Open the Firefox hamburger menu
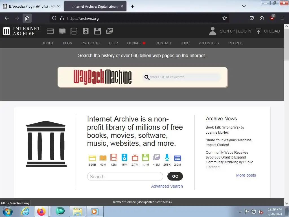Image resolution: width=289 pixels, height=217 pixels. point(282,18)
